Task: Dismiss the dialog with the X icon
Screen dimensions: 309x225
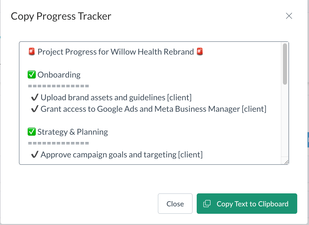Action: point(289,16)
